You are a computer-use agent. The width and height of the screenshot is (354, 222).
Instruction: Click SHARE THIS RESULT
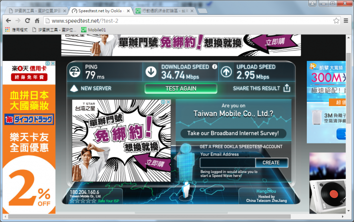[x=256, y=88]
